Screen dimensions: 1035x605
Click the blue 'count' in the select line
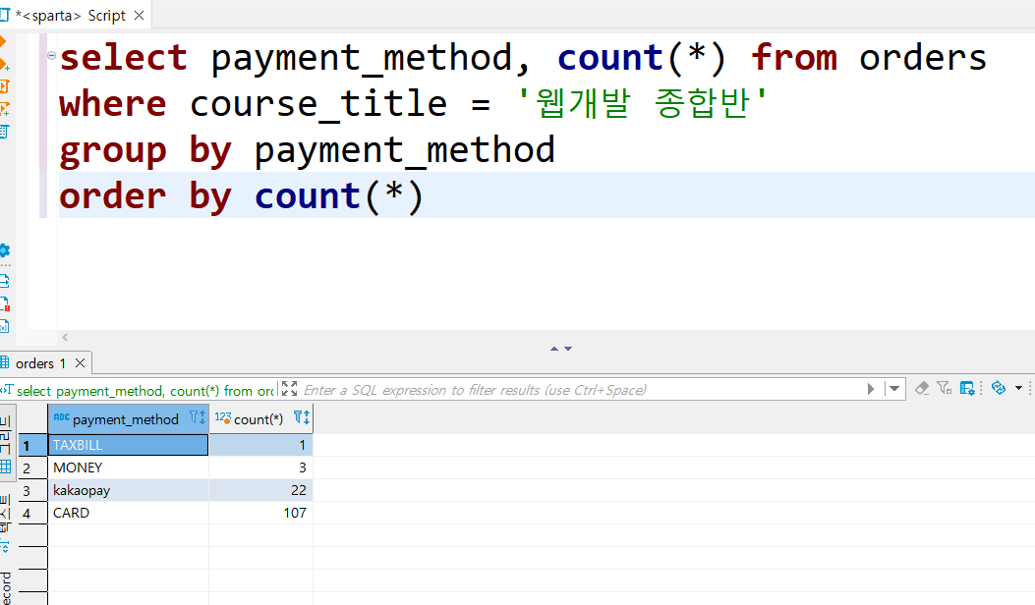click(610, 57)
